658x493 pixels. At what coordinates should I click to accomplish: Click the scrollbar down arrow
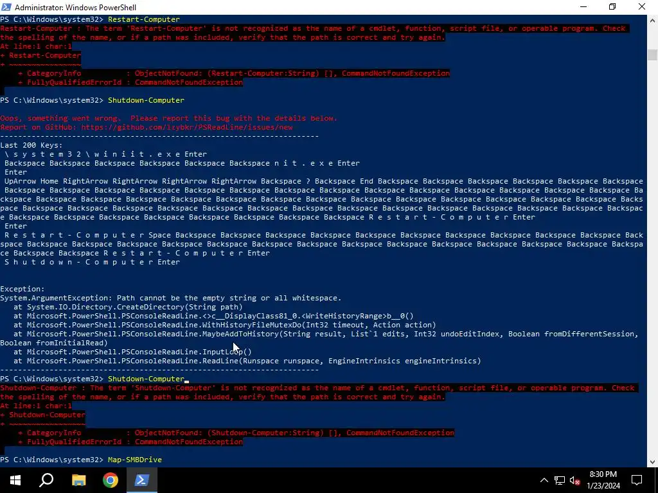click(x=652, y=462)
